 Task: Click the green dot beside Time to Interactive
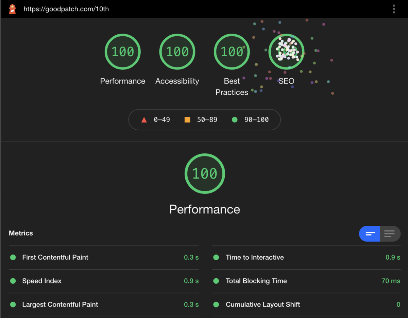coord(216,257)
